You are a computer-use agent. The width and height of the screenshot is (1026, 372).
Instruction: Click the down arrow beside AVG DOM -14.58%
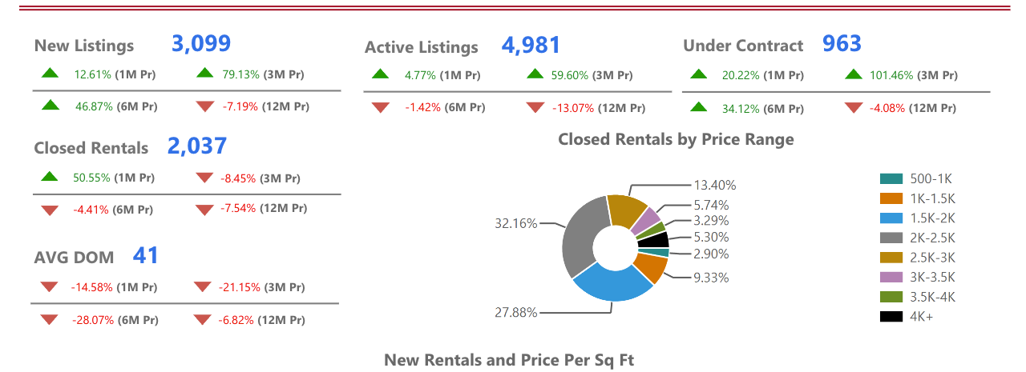coord(50,286)
